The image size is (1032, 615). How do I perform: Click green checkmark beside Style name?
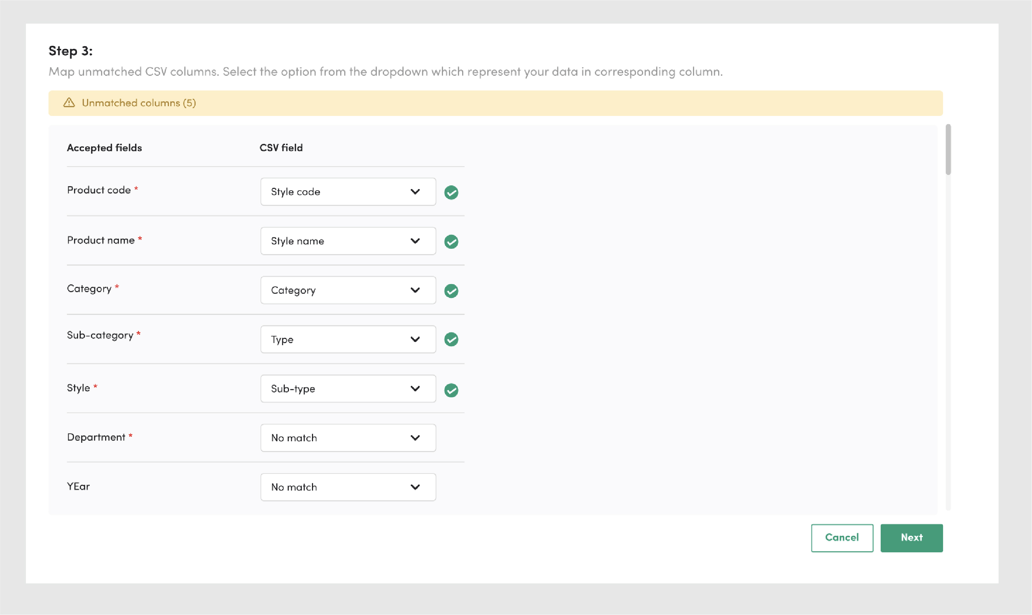[x=451, y=242]
